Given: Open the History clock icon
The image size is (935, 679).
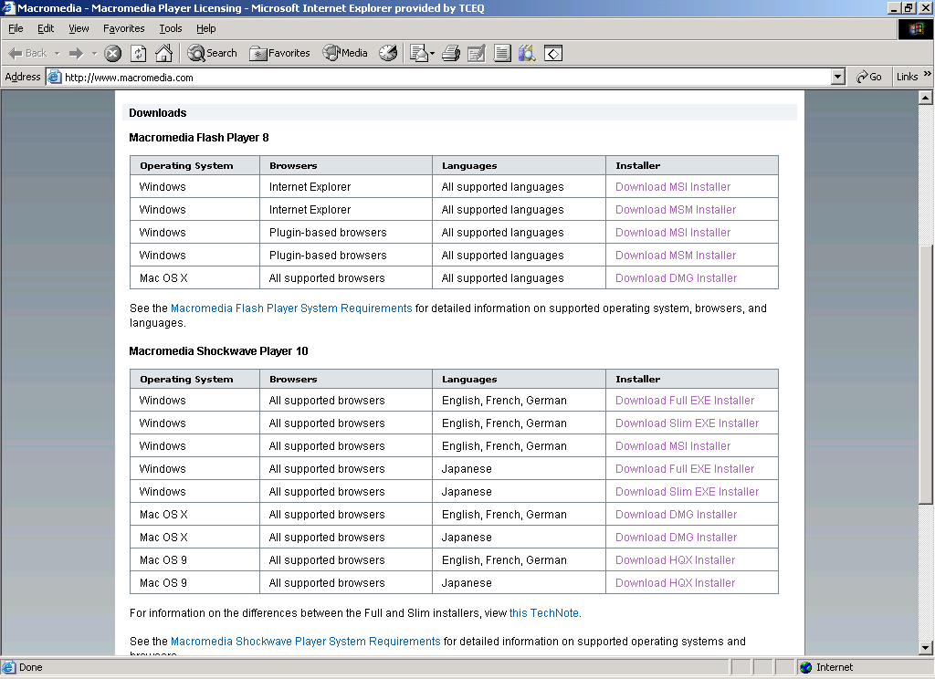Looking at the screenshot, I should [388, 53].
